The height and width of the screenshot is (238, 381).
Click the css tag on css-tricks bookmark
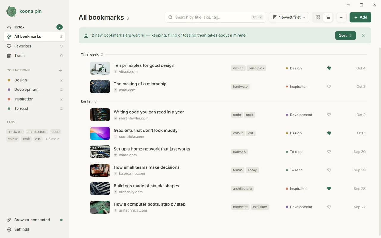(x=251, y=133)
